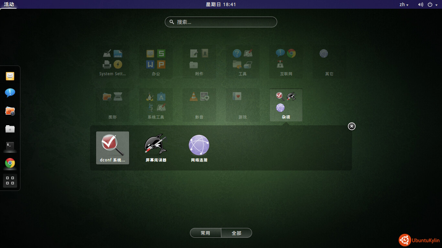Open 网络连接 network connections app
Image resolution: width=442 pixels, height=248 pixels.
(199, 148)
